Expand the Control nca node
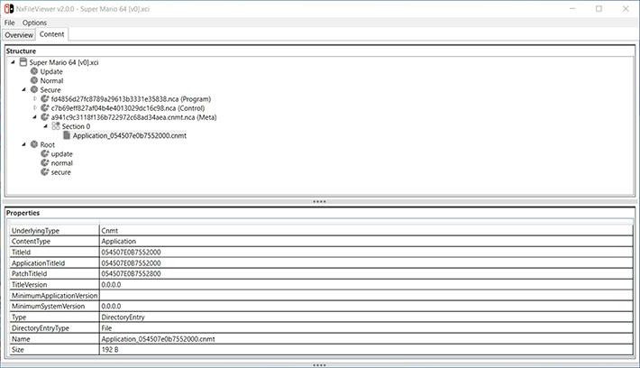 coord(34,108)
